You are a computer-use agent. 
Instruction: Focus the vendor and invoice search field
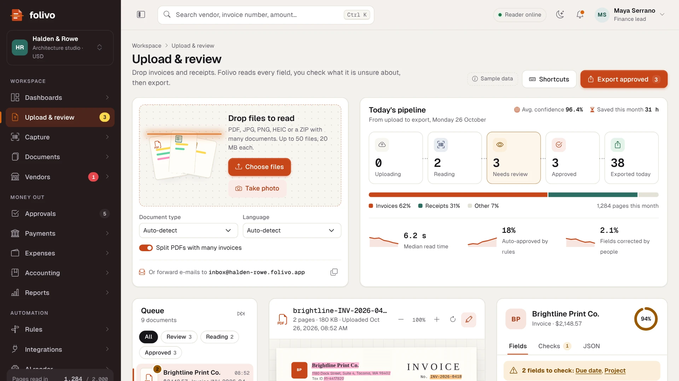click(266, 15)
